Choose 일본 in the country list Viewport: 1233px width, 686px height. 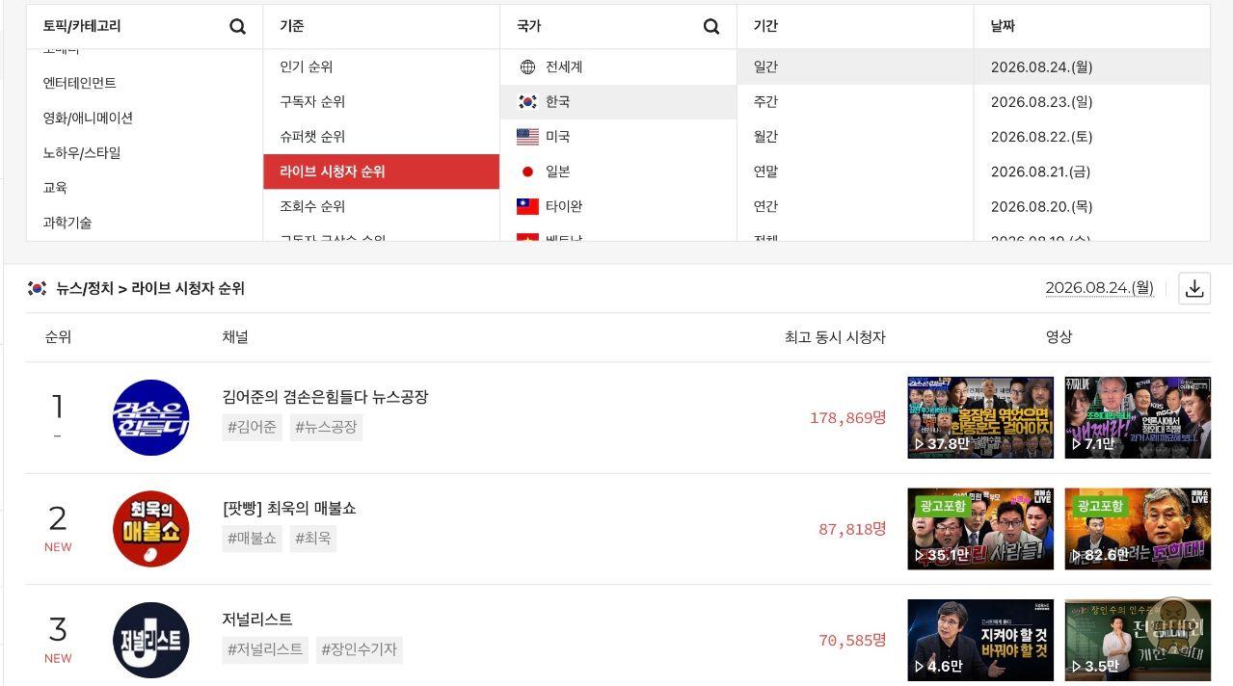tap(618, 171)
